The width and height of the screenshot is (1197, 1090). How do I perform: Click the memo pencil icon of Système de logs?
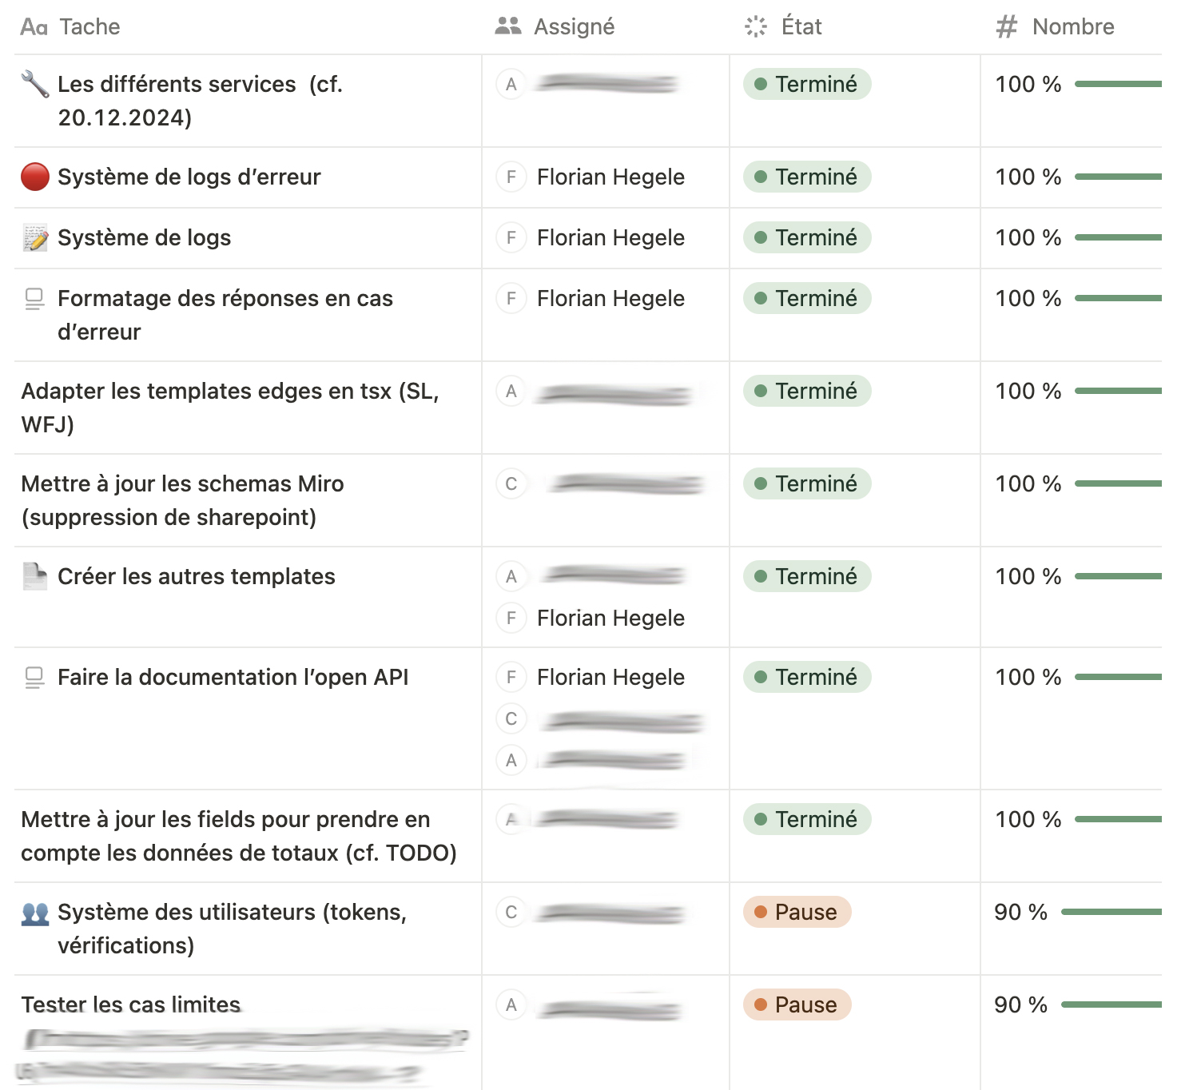34,237
